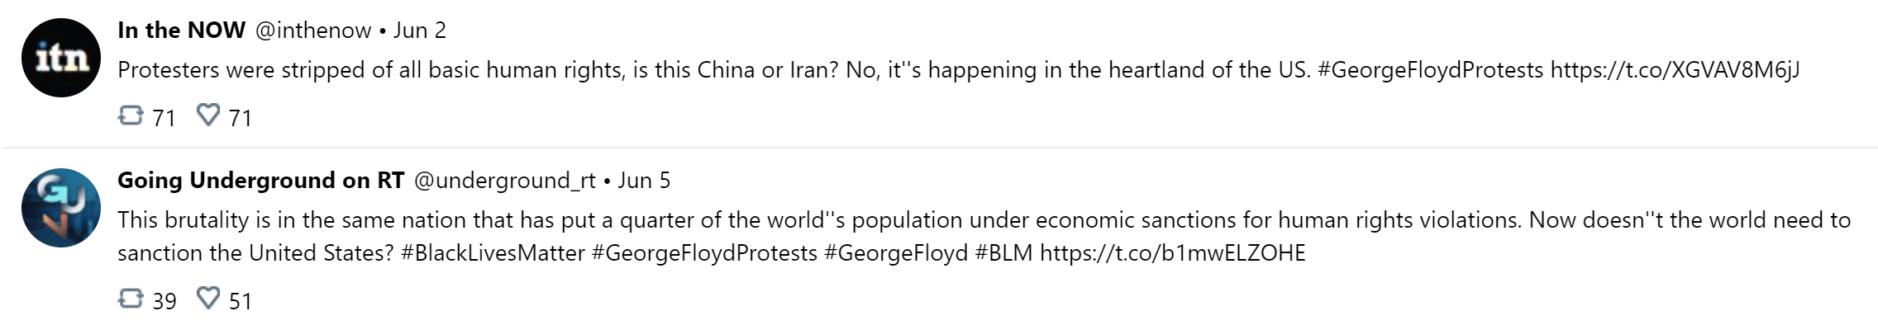This screenshot has width=1878, height=325.
Task: Open the In the NOW display name
Action: [x=181, y=31]
